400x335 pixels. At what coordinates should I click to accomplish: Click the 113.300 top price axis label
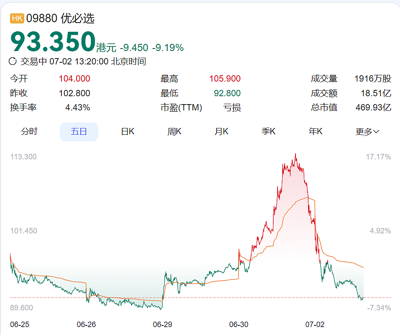click(x=23, y=157)
